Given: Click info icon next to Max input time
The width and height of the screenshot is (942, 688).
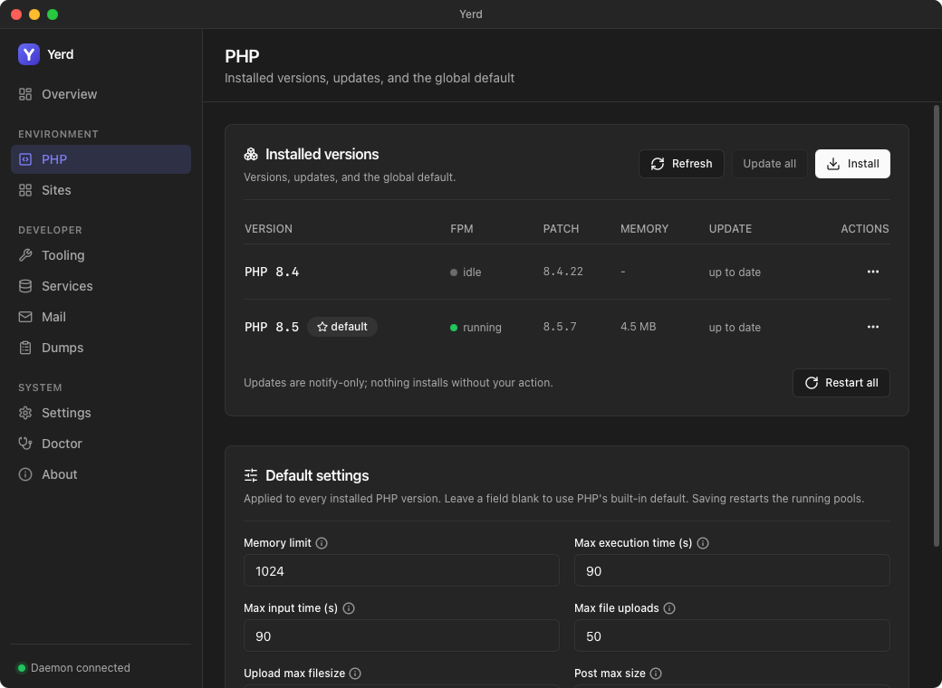Looking at the screenshot, I should coord(349,608).
